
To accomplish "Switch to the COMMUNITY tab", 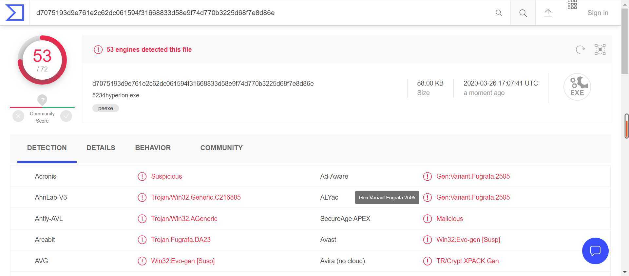I will click(x=221, y=148).
